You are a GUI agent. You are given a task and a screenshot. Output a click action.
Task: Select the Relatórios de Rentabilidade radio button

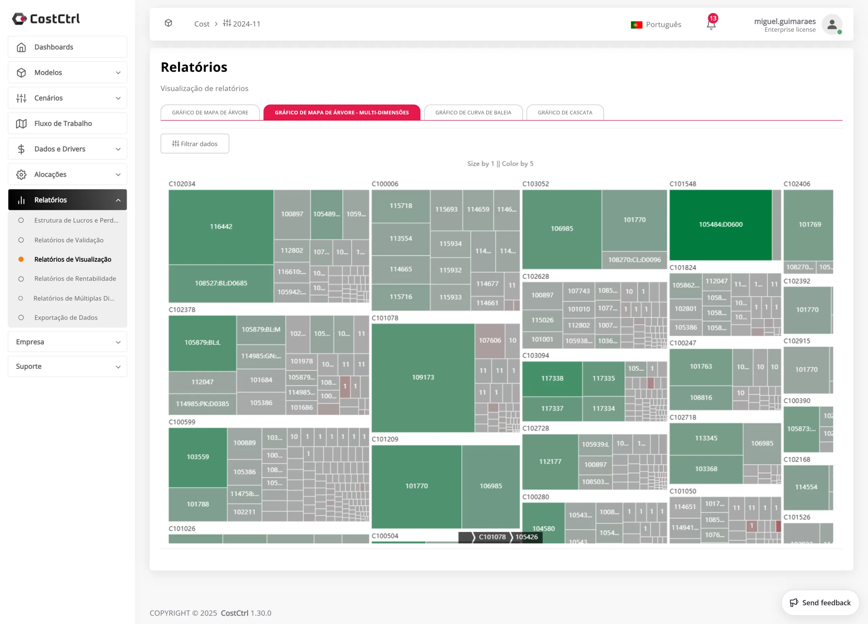click(x=21, y=278)
